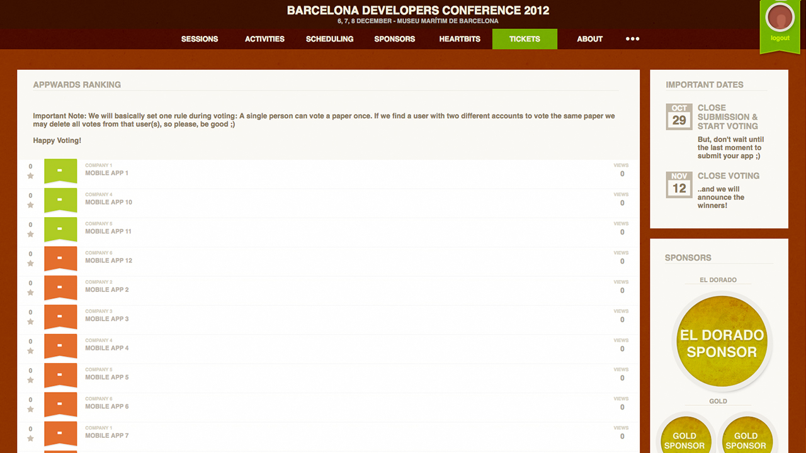Click orange ranking badge of Mobile App 2
This screenshot has width=806, height=453.
[x=60, y=288]
